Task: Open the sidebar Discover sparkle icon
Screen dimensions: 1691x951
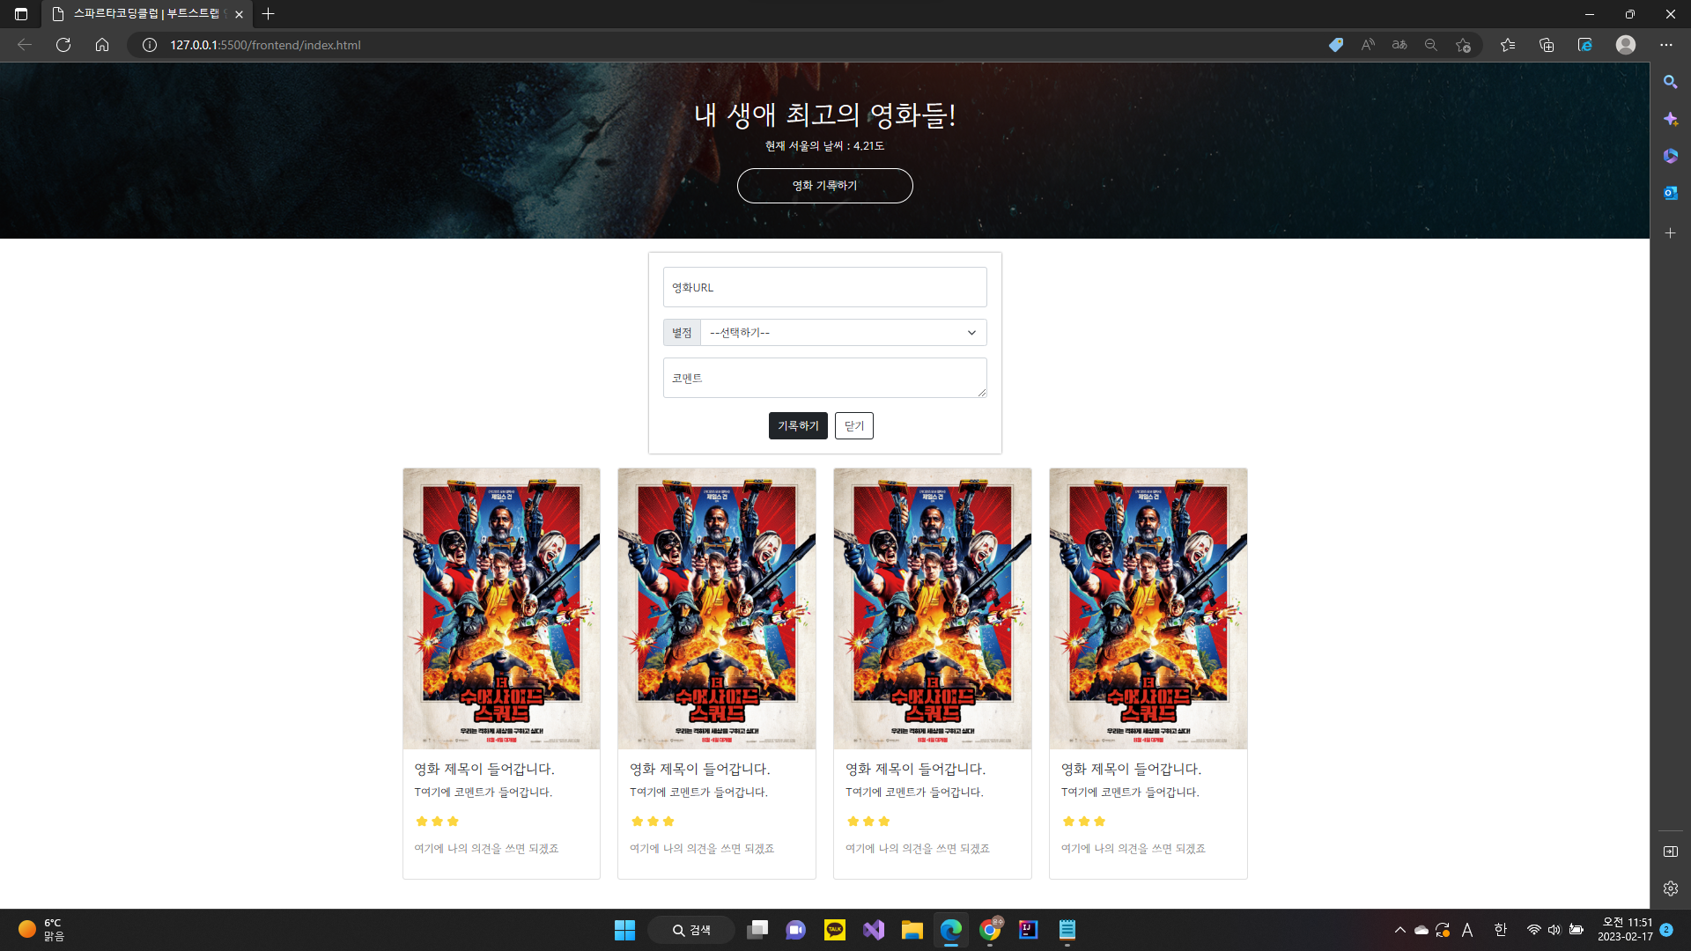Action: pos(1671,119)
